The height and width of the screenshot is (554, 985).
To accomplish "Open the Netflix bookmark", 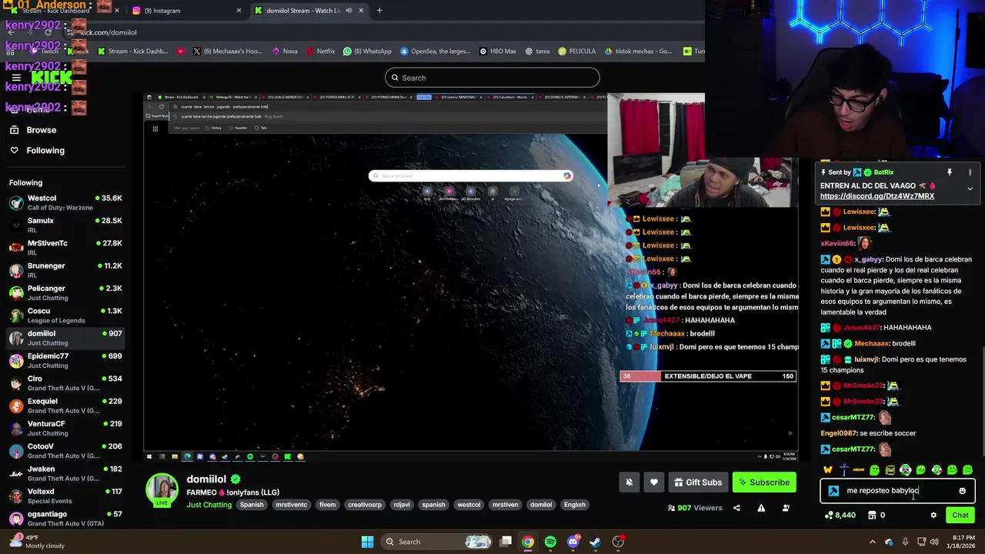I will 320,51.
